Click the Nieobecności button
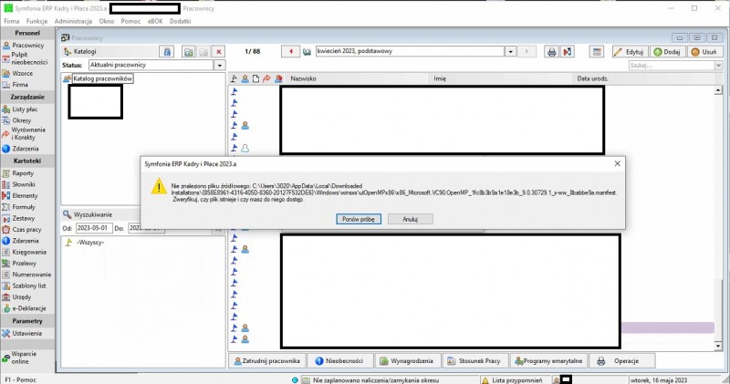 point(339,360)
